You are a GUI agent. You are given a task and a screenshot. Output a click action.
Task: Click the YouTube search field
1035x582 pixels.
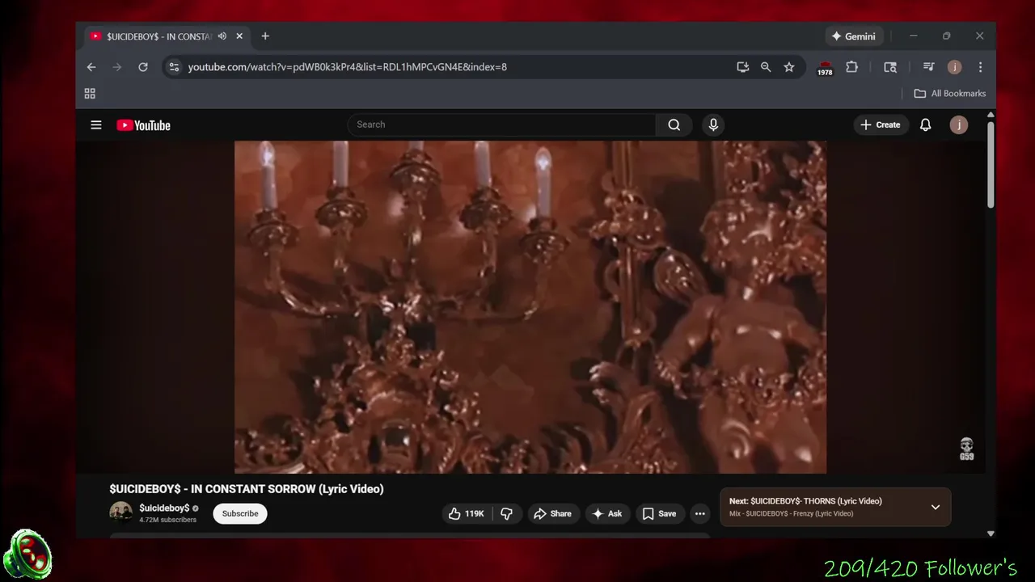[x=501, y=124]
